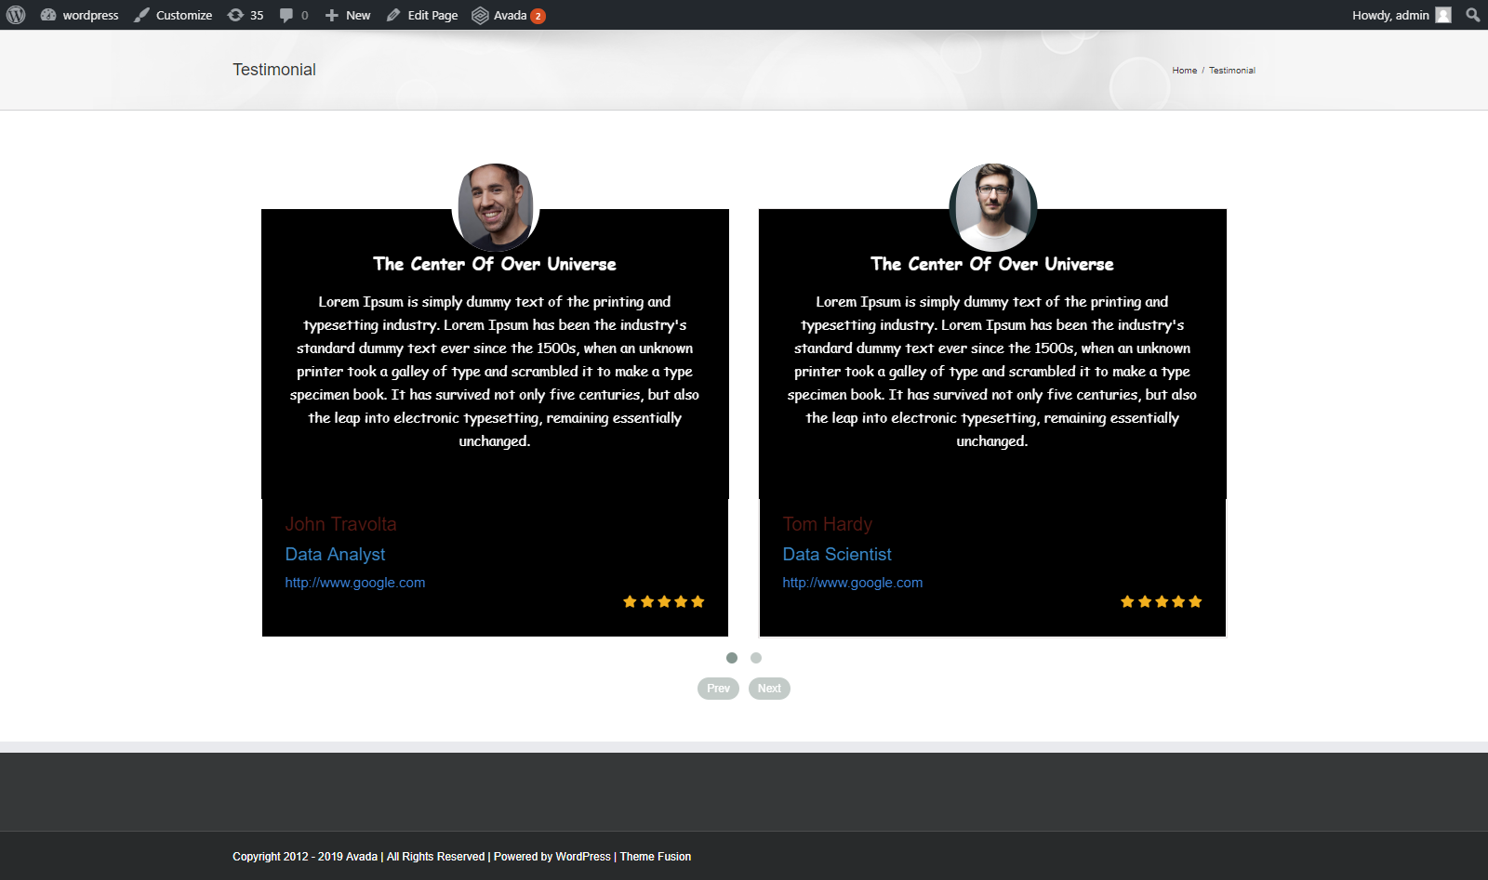Image resolution: width=1488 pixels, height=880 pixels.
Task: Open Tom Hardy's google.com link
Action: pyautogui.click(x=853, y=583)
